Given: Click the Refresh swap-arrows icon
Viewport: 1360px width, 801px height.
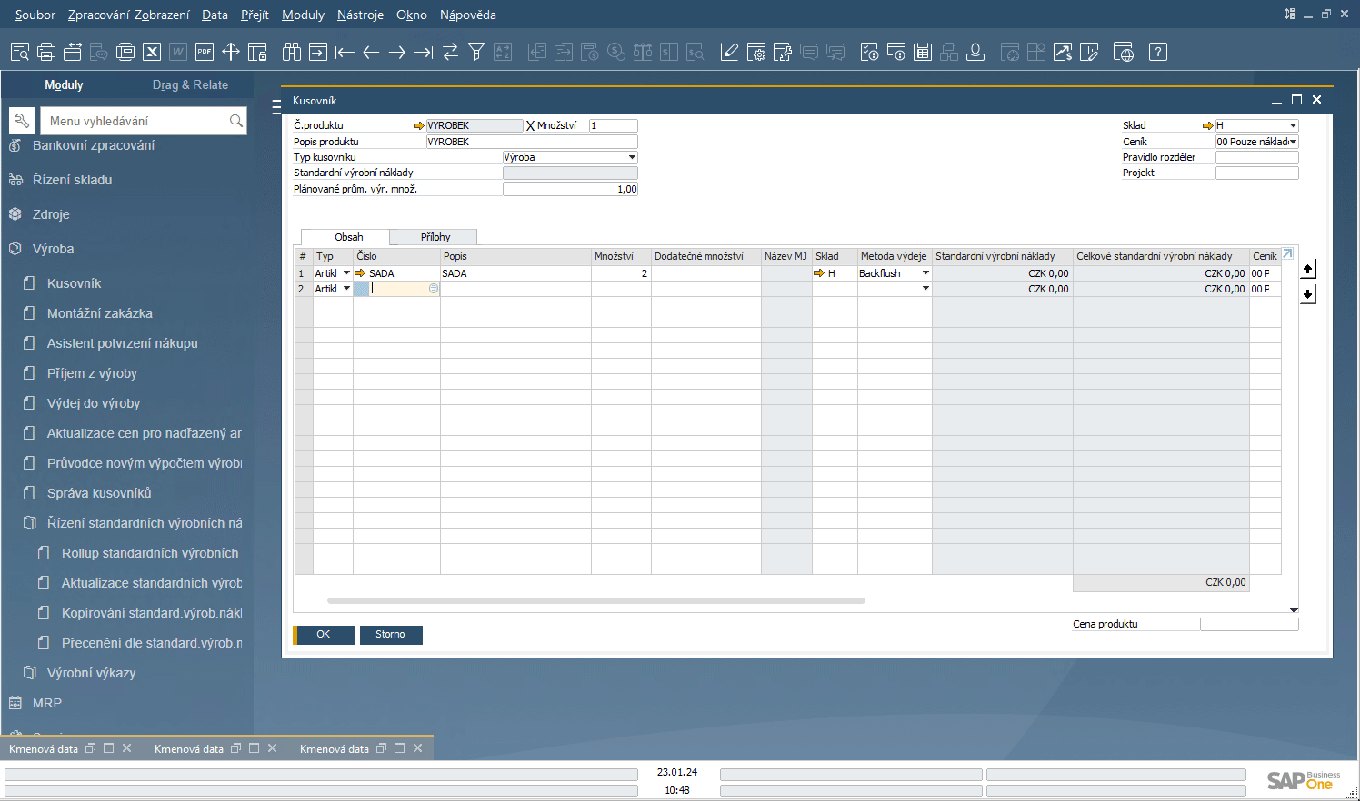Looking at the screenshot, I should pos(450,52).
